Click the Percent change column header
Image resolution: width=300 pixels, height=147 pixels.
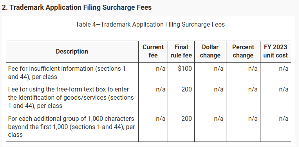[243, 51]
